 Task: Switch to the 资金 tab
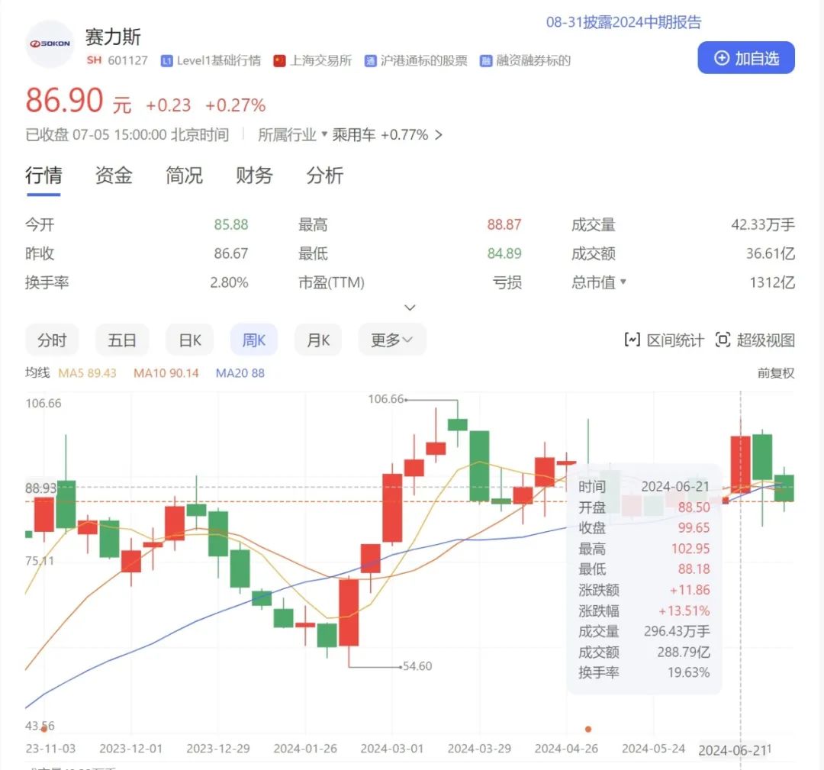pyautogui.click(x=114, y=176)
